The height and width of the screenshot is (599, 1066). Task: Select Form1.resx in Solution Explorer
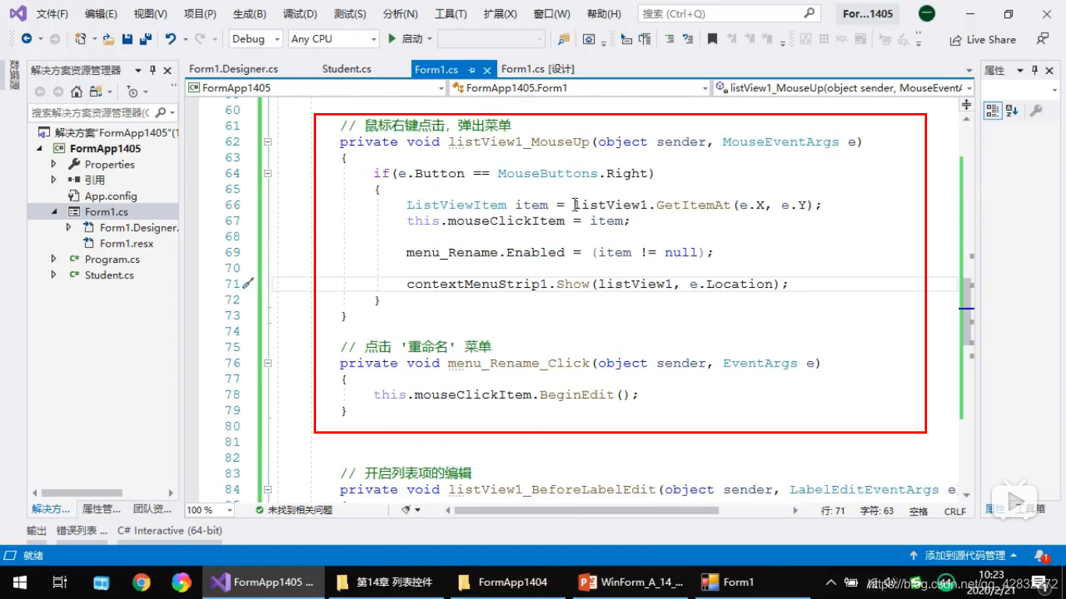click(x=126, y=243)
